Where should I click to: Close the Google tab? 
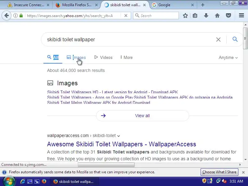coord(193,5)
